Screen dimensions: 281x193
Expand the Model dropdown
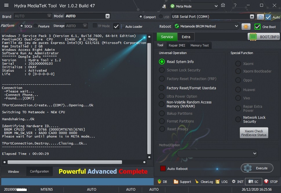[x=108, y=16]
